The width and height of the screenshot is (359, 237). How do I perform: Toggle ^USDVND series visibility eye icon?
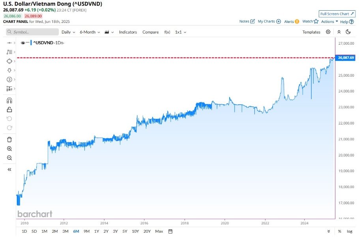coord(23,42)
